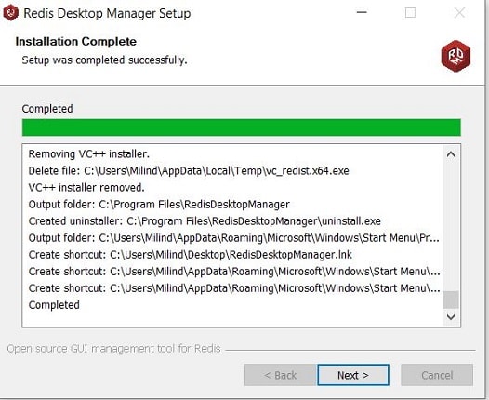Click the Redis Desktop Manager title bar icon
Screen dimensions: 489x400
click(x=10, y=13)
